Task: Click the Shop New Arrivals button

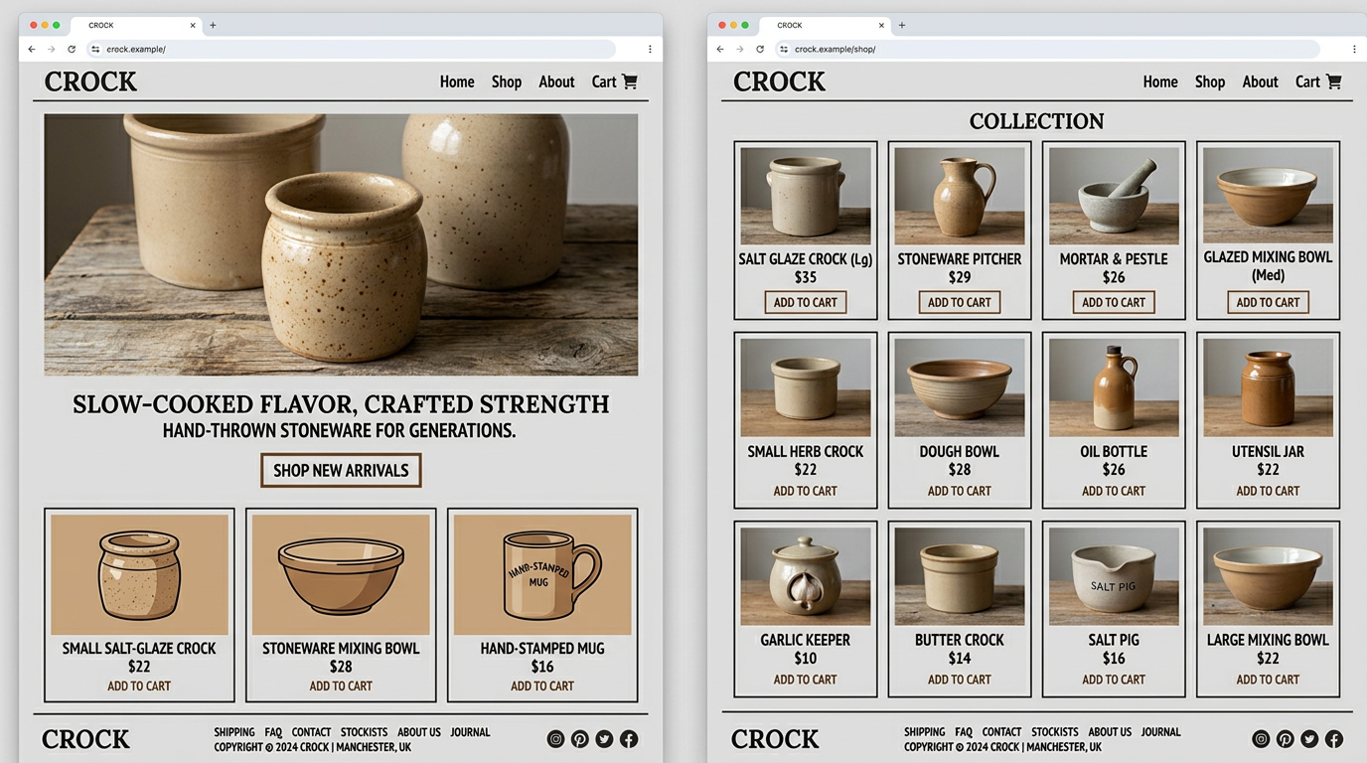Action: pyautogui.click(x=341, y=470)
